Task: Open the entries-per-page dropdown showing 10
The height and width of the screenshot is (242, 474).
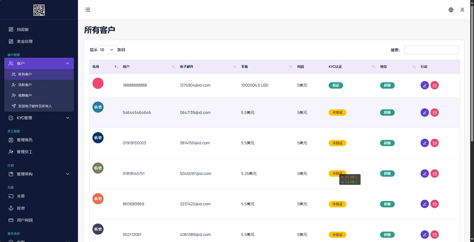Action: 107,50
